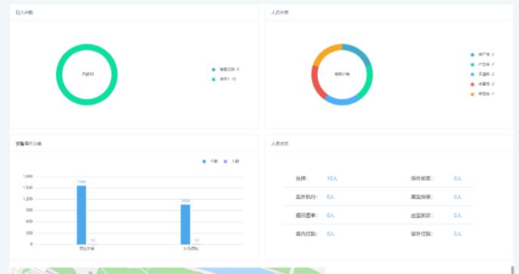Toggle the orange legend item in personnel classification chart

pos(482,94)
